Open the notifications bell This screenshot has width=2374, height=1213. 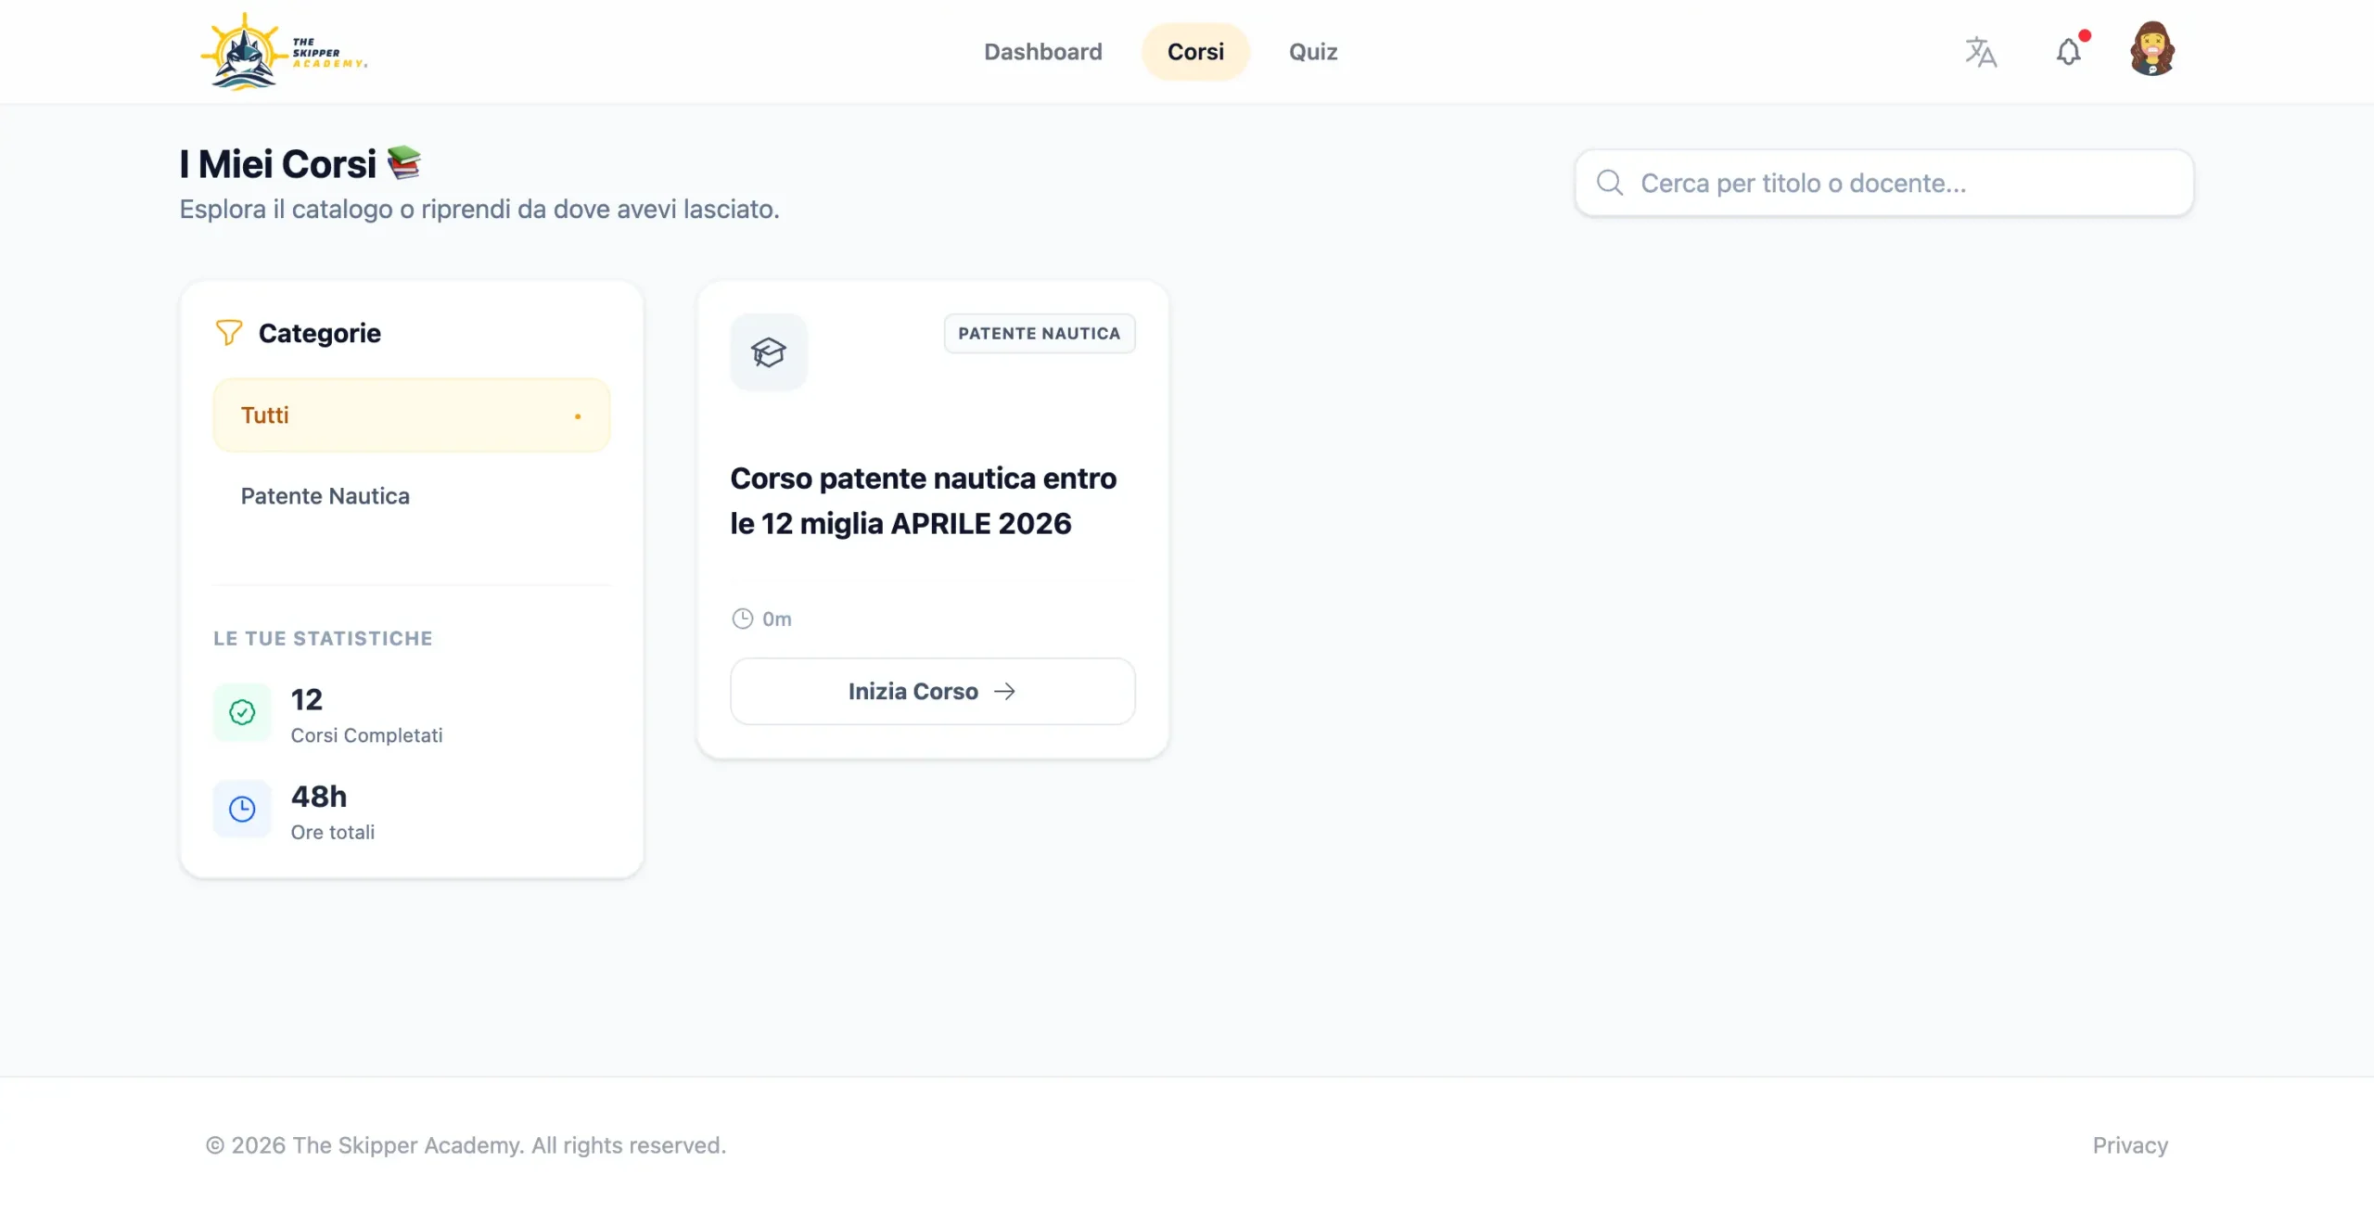2068,52
